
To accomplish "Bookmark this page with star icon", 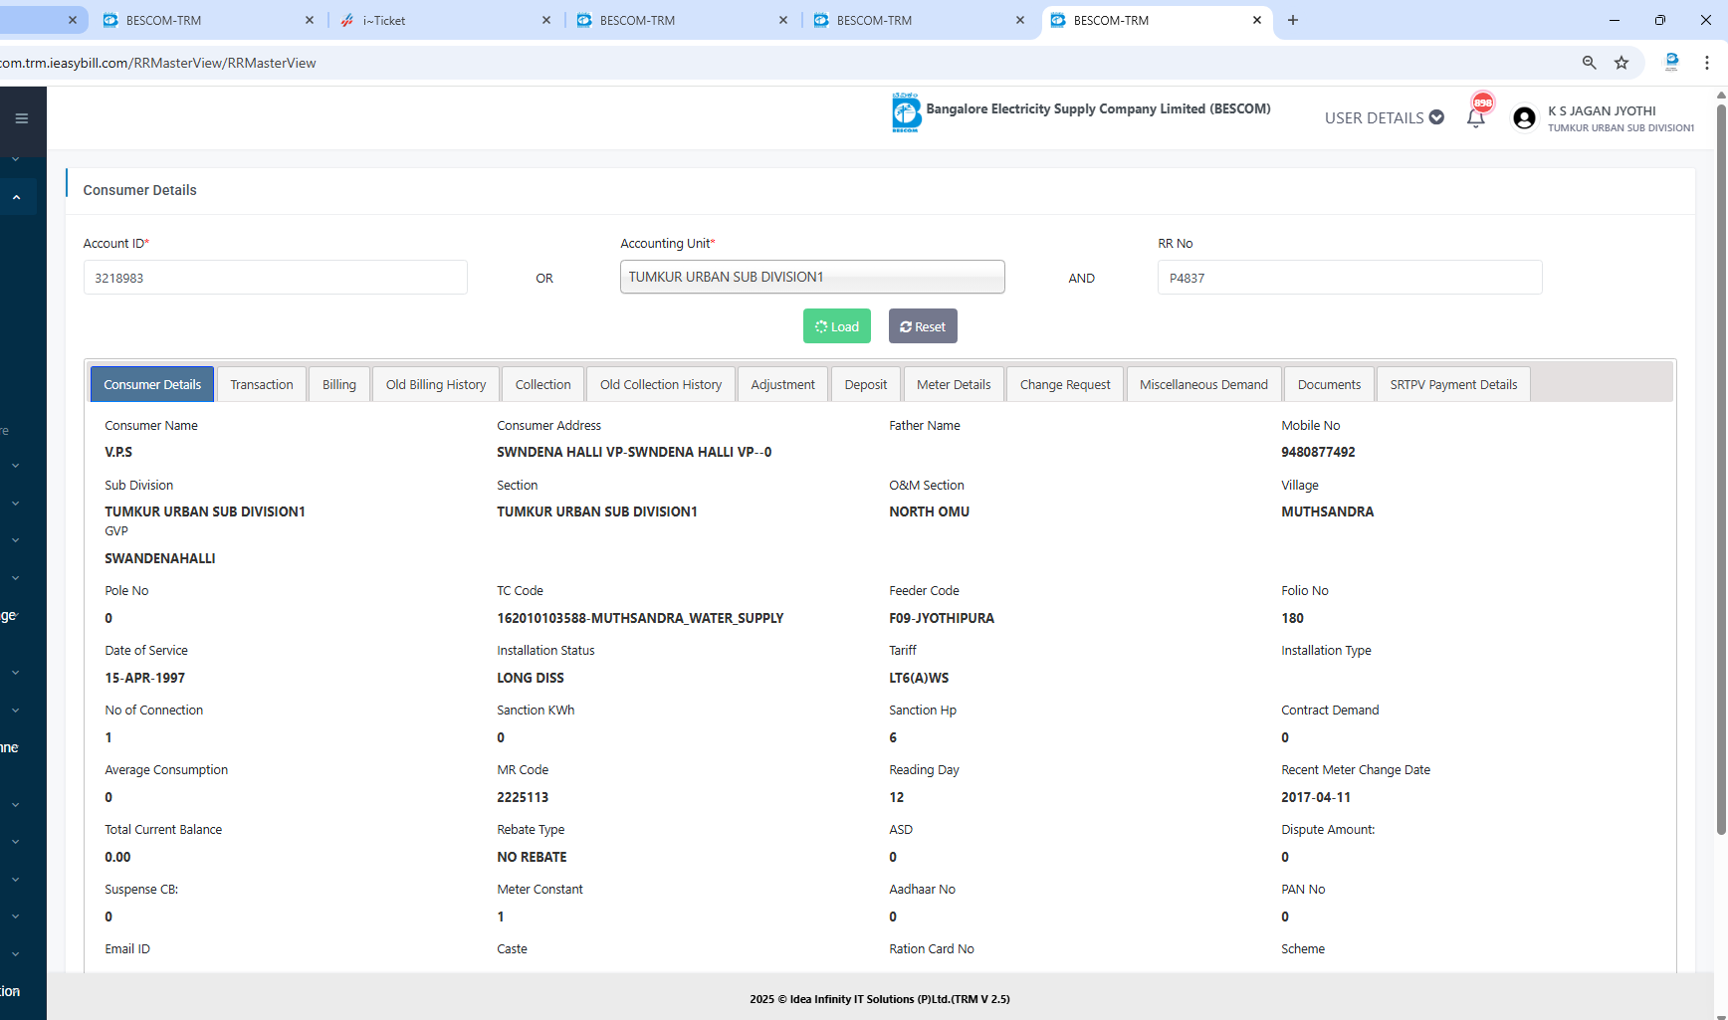I will click(x=1621, y=63).
